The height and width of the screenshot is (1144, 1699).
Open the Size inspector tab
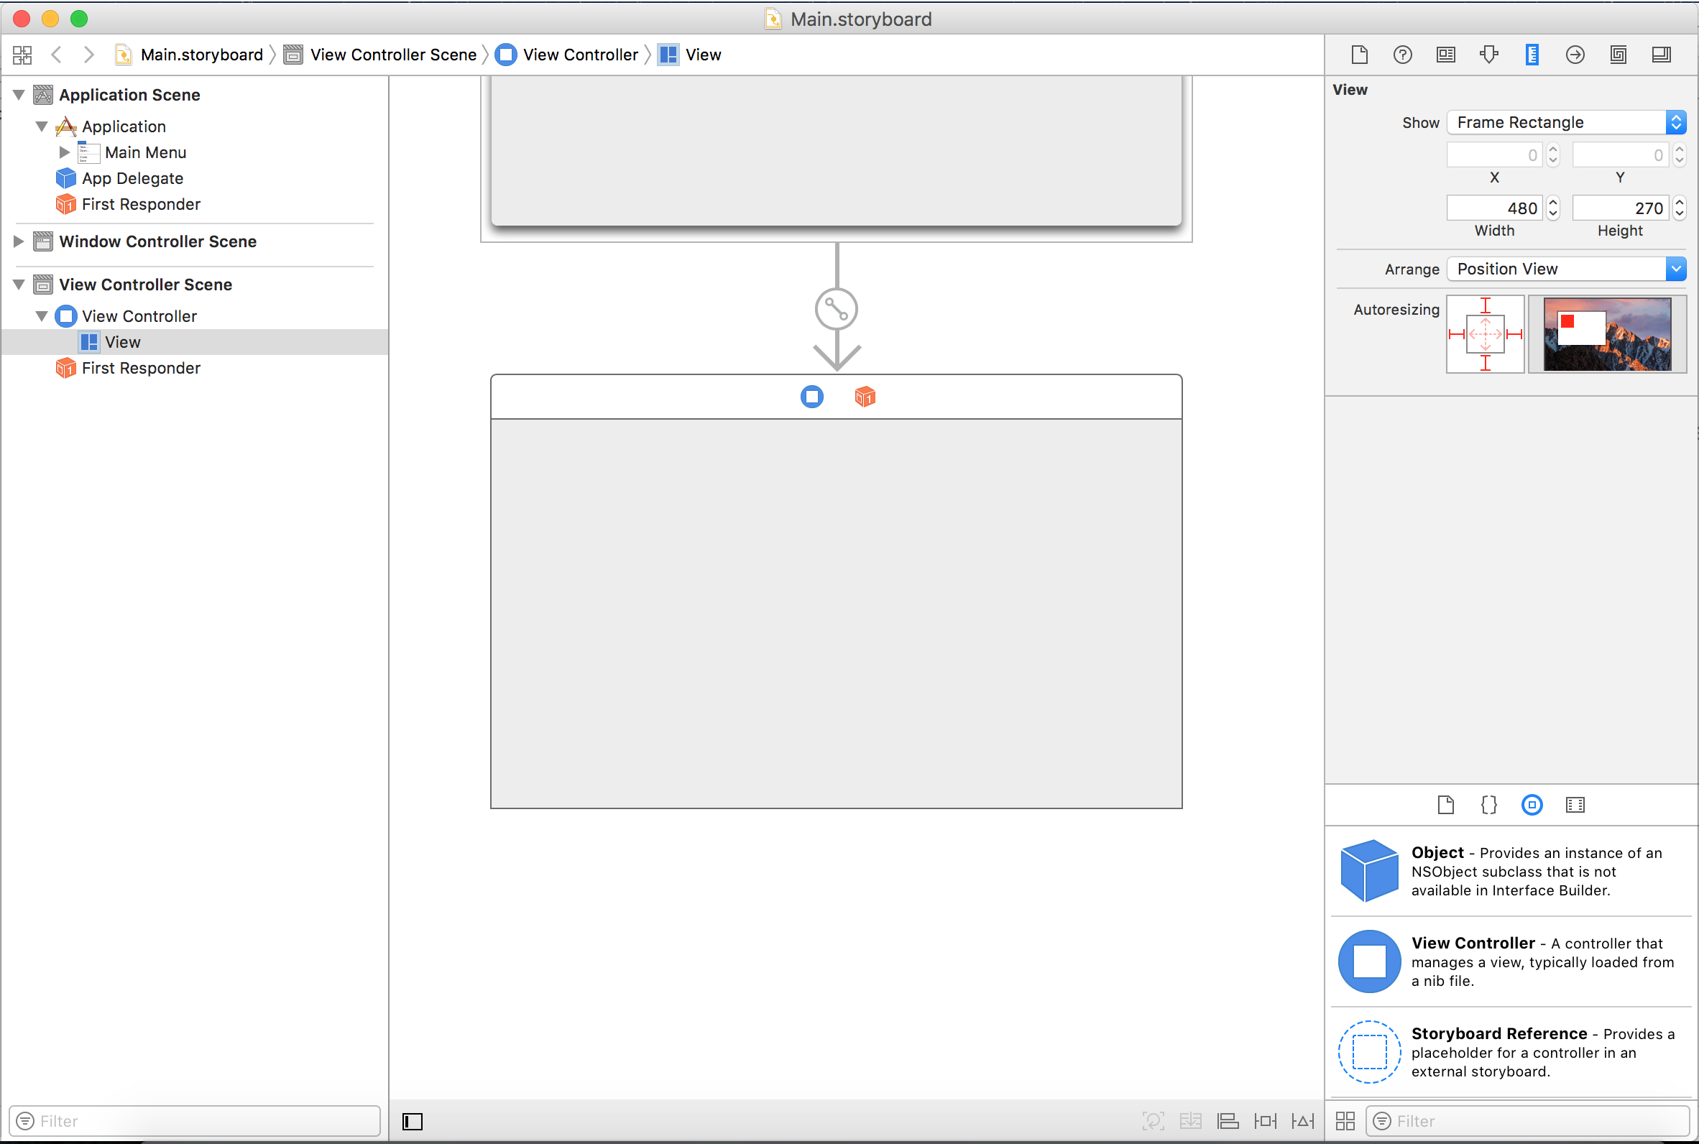coord(1532,55)
